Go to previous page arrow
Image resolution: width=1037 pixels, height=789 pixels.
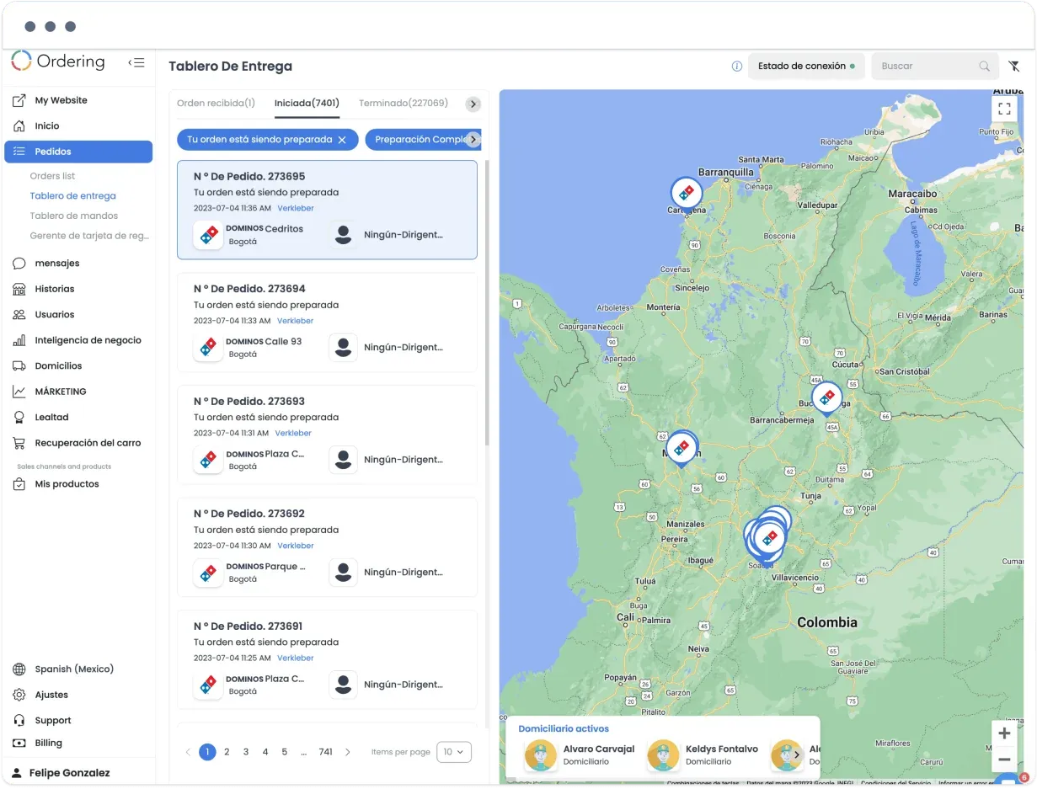coord(189,752)
